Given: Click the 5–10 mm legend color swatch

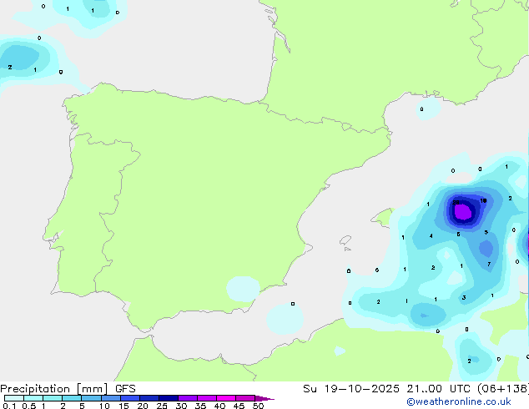Looking at the screenshot, I should coord(91,398).
